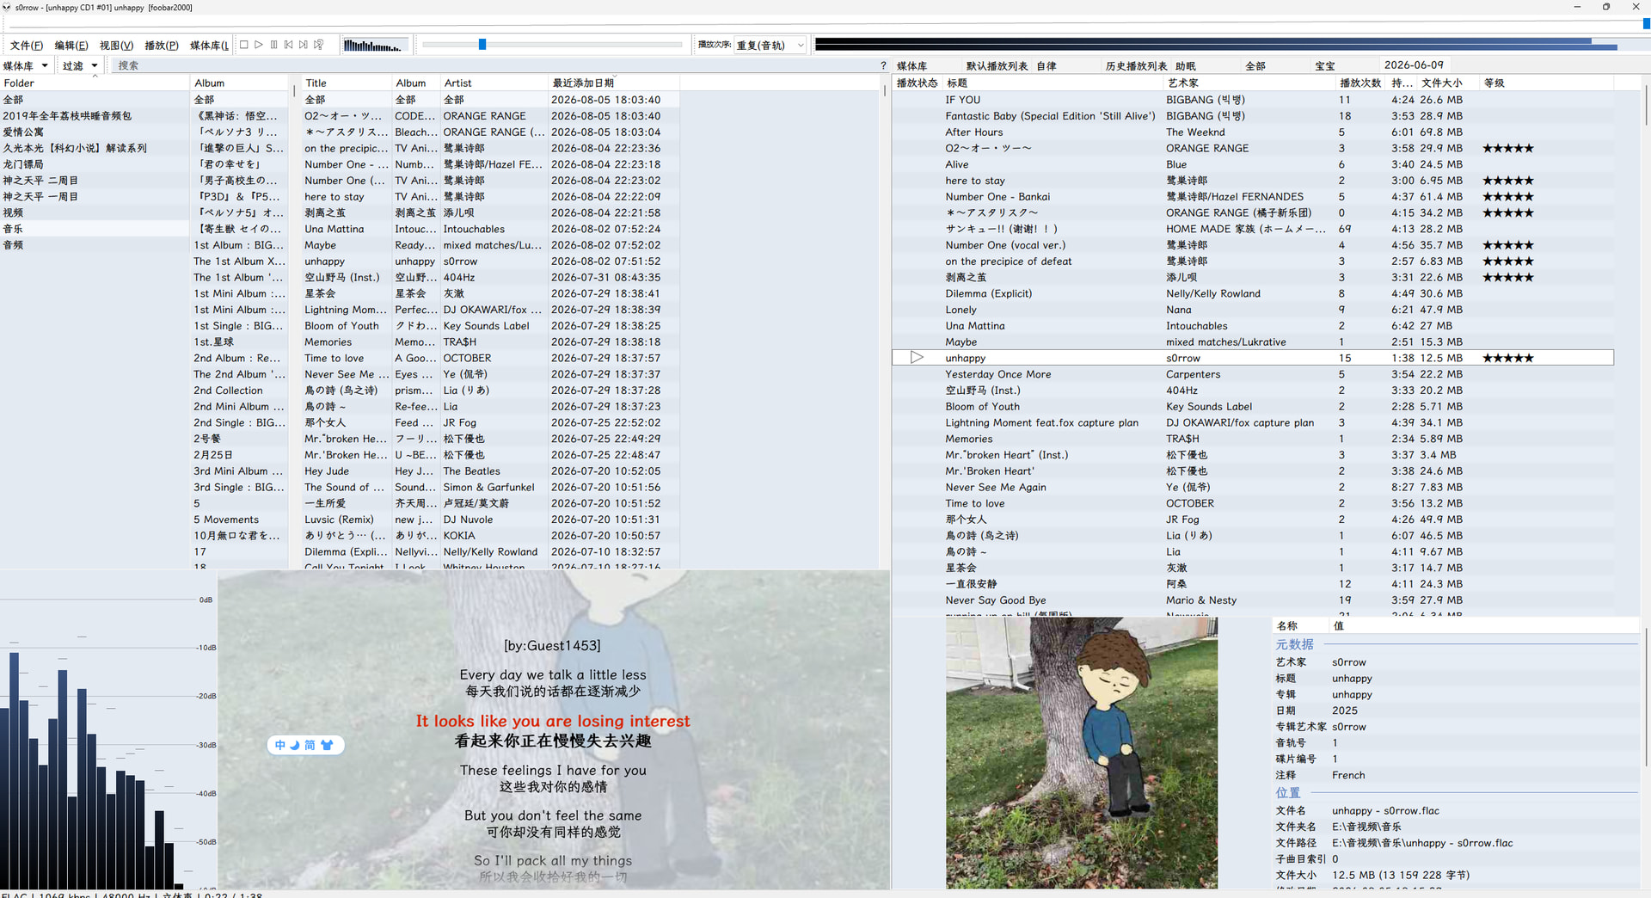Switch to the 2026-06-09 playlist tab
1651x898 pixels.
tap(1415, 65)
